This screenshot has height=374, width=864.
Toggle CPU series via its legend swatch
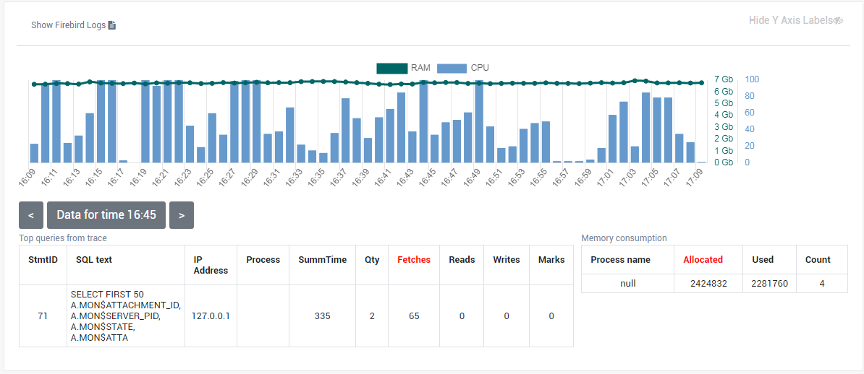click(x=452, y=68)
